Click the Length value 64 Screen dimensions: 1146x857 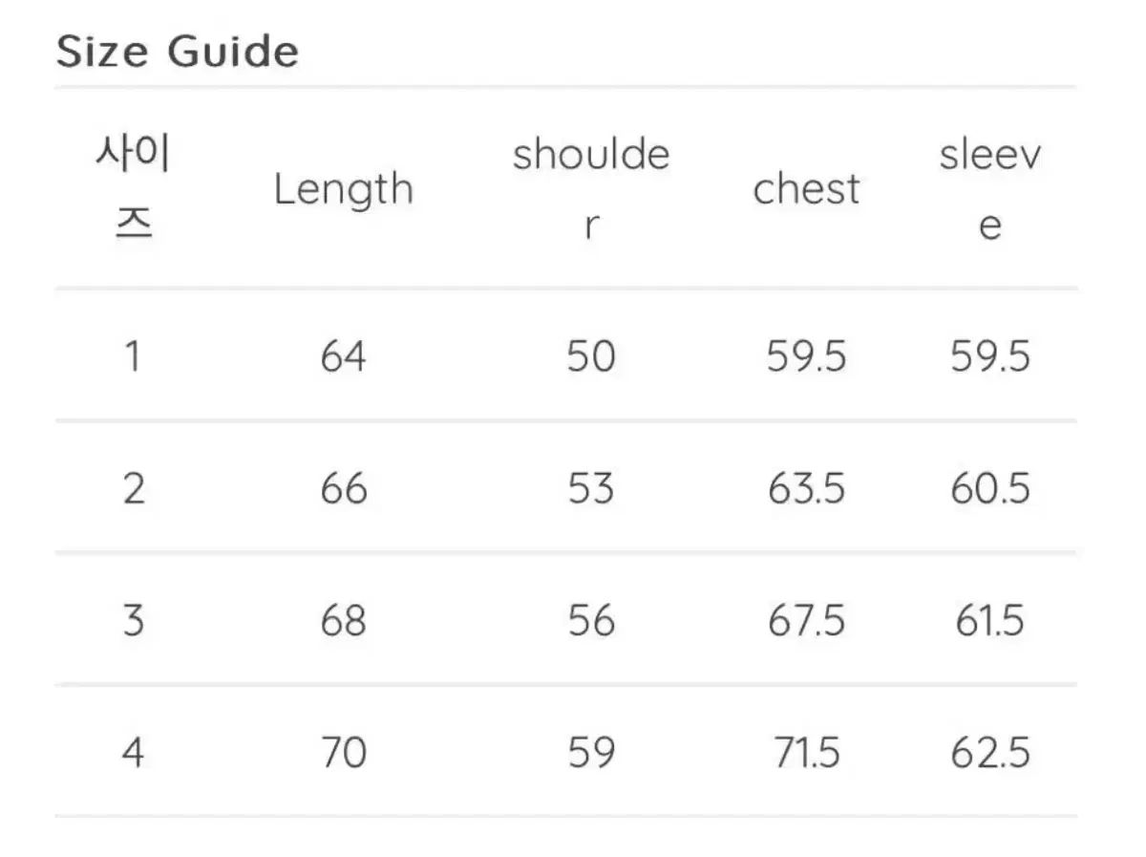click(343, 357)
